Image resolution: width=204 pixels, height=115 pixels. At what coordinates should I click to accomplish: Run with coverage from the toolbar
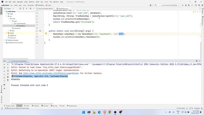(189, 5)
